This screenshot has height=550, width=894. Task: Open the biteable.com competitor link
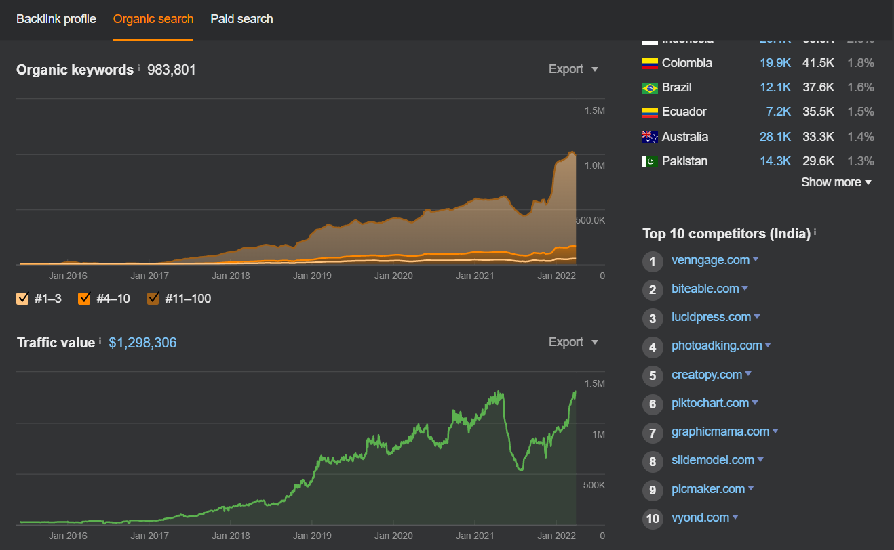[x=705, y=289]
